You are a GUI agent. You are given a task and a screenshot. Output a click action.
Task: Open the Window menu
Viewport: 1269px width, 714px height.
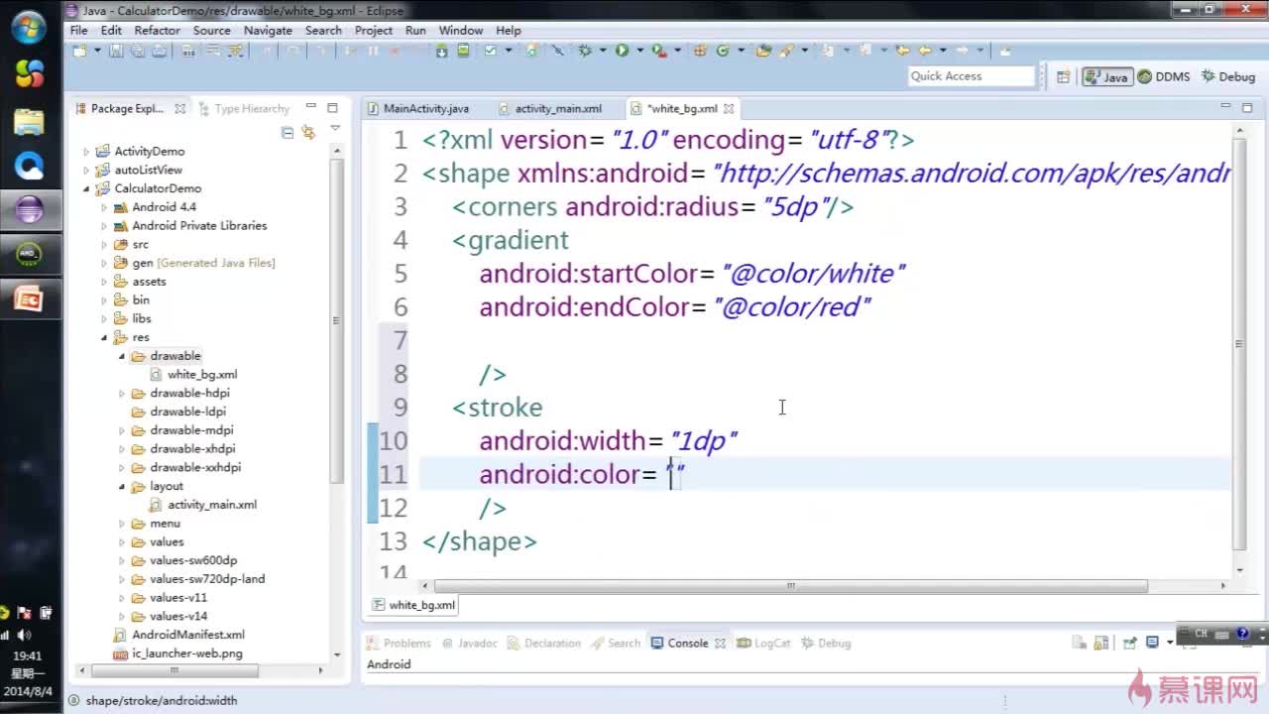(461, 31)
